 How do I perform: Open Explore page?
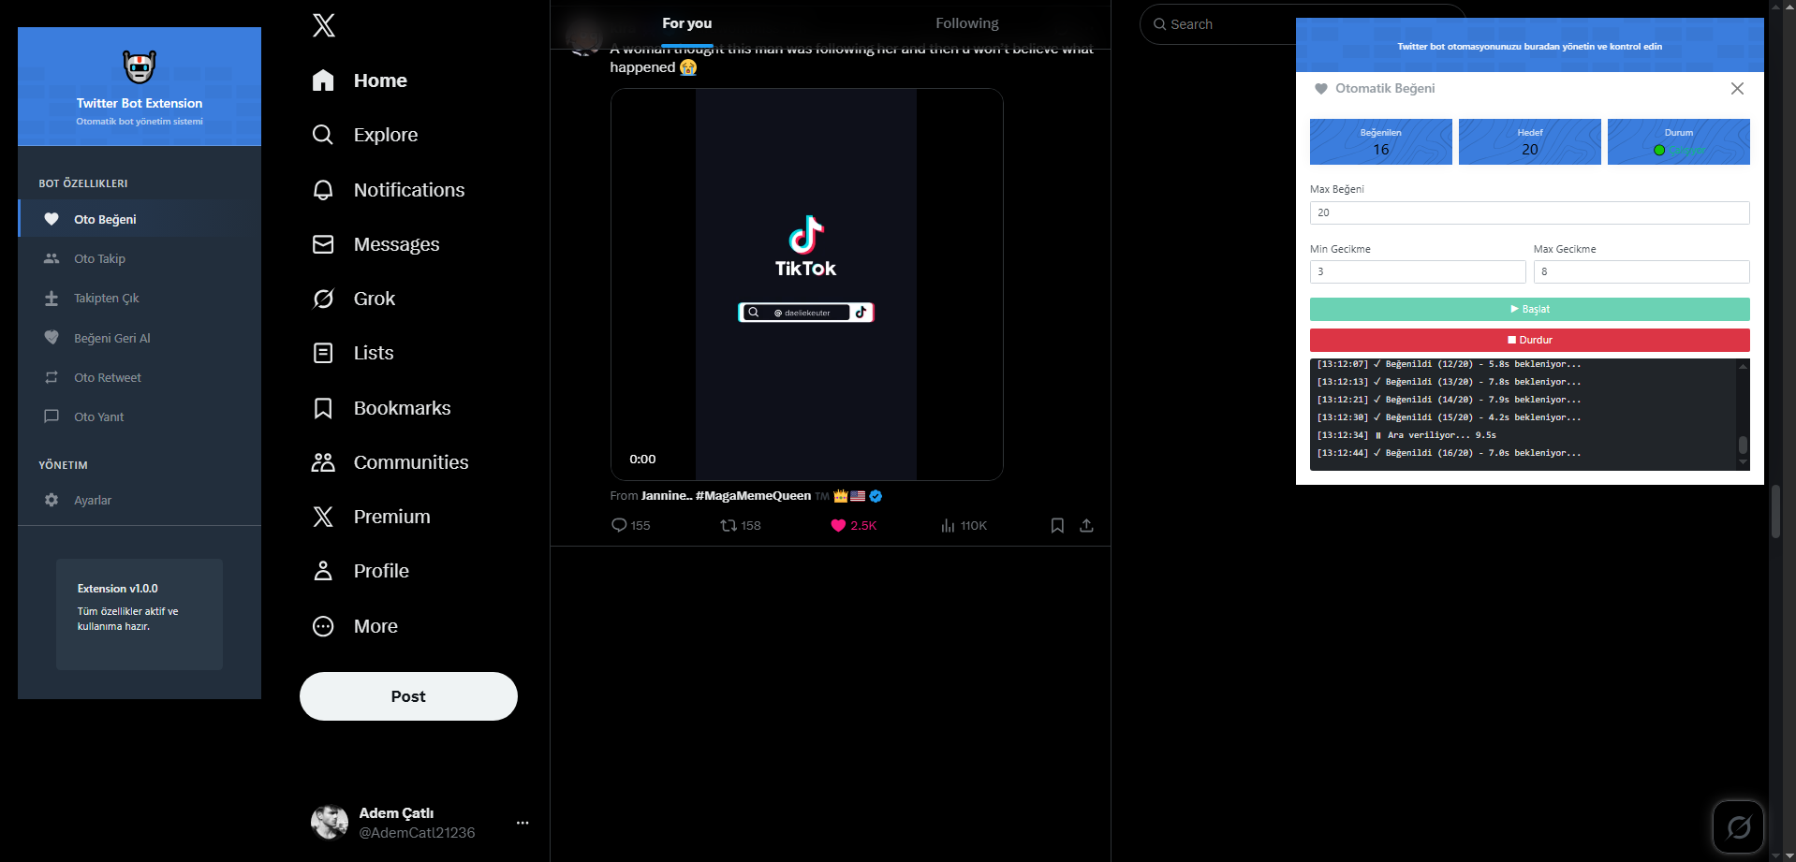coord(365,135)
